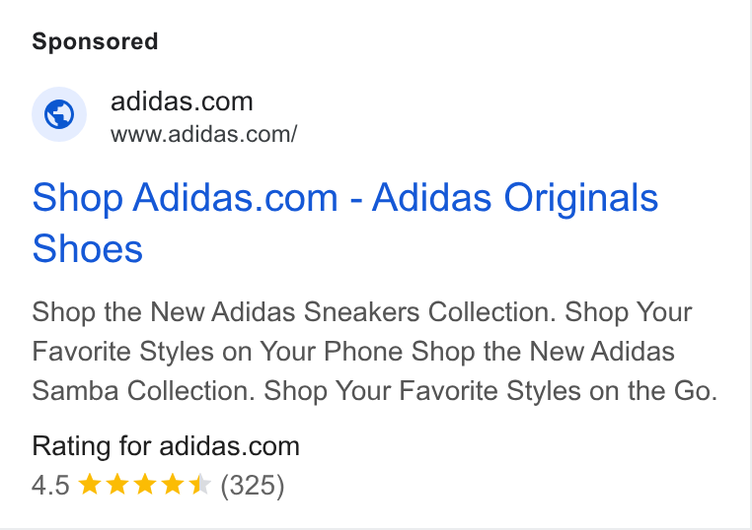Open the adidas.com site name
This screenshot has height=530, width=752.
click(182, 101)
